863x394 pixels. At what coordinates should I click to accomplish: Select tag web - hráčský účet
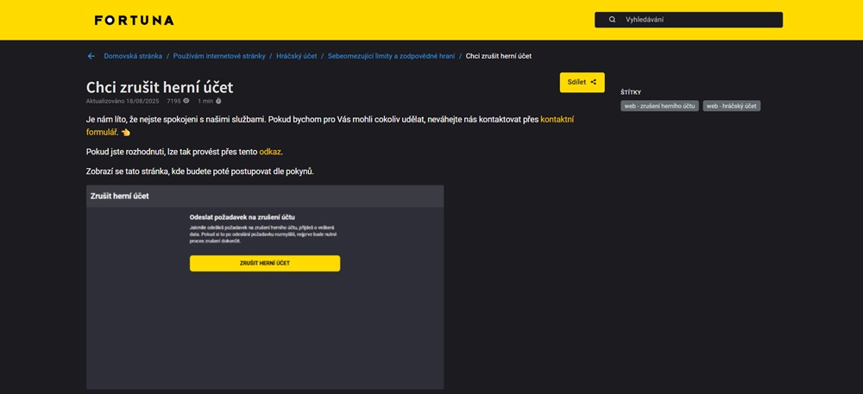(x=731, y=106)
